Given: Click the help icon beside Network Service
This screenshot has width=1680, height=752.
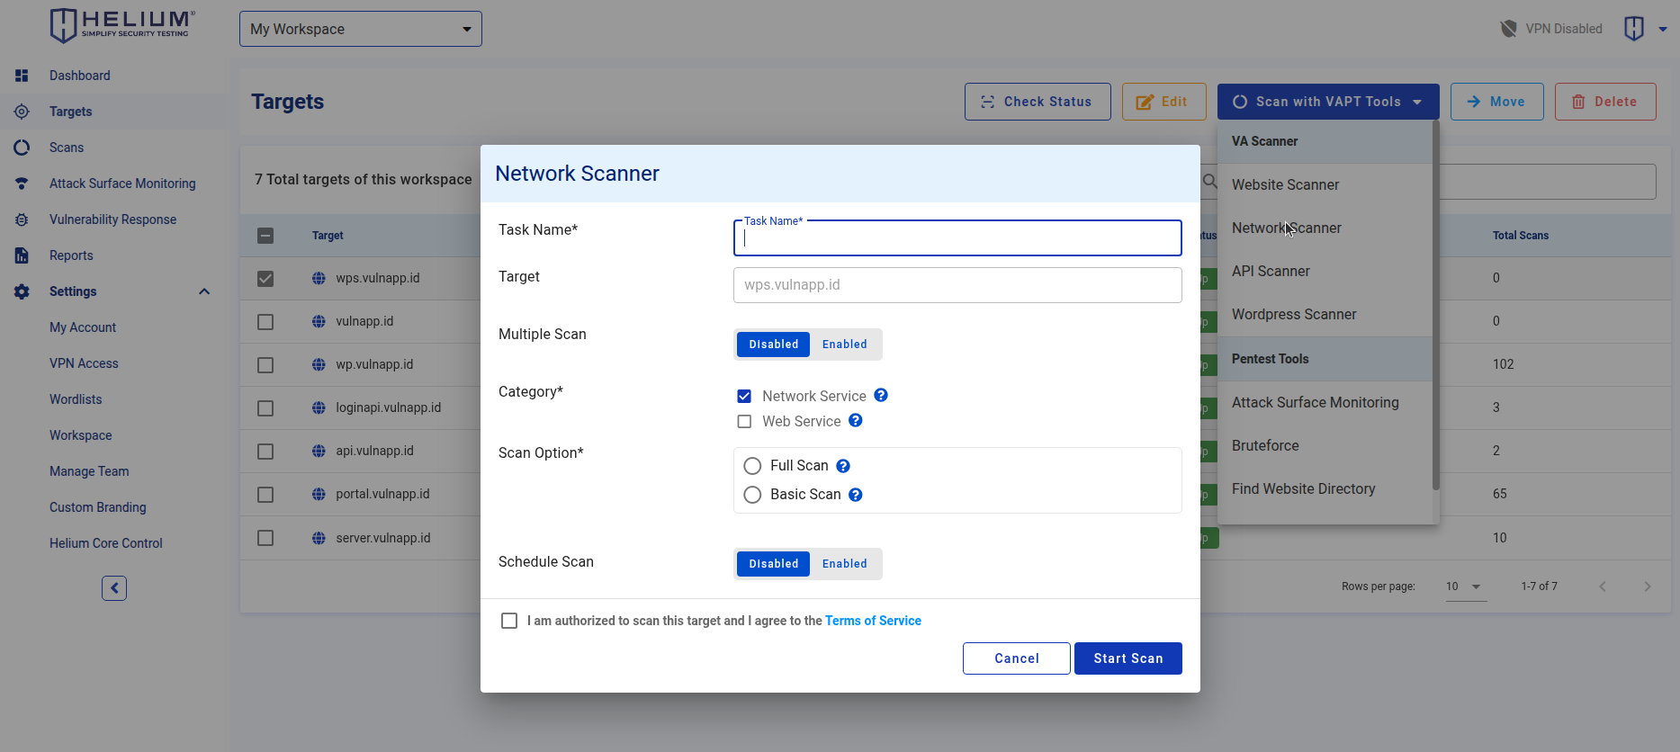Looking at the screenshot, I should [x=881, y=395].
